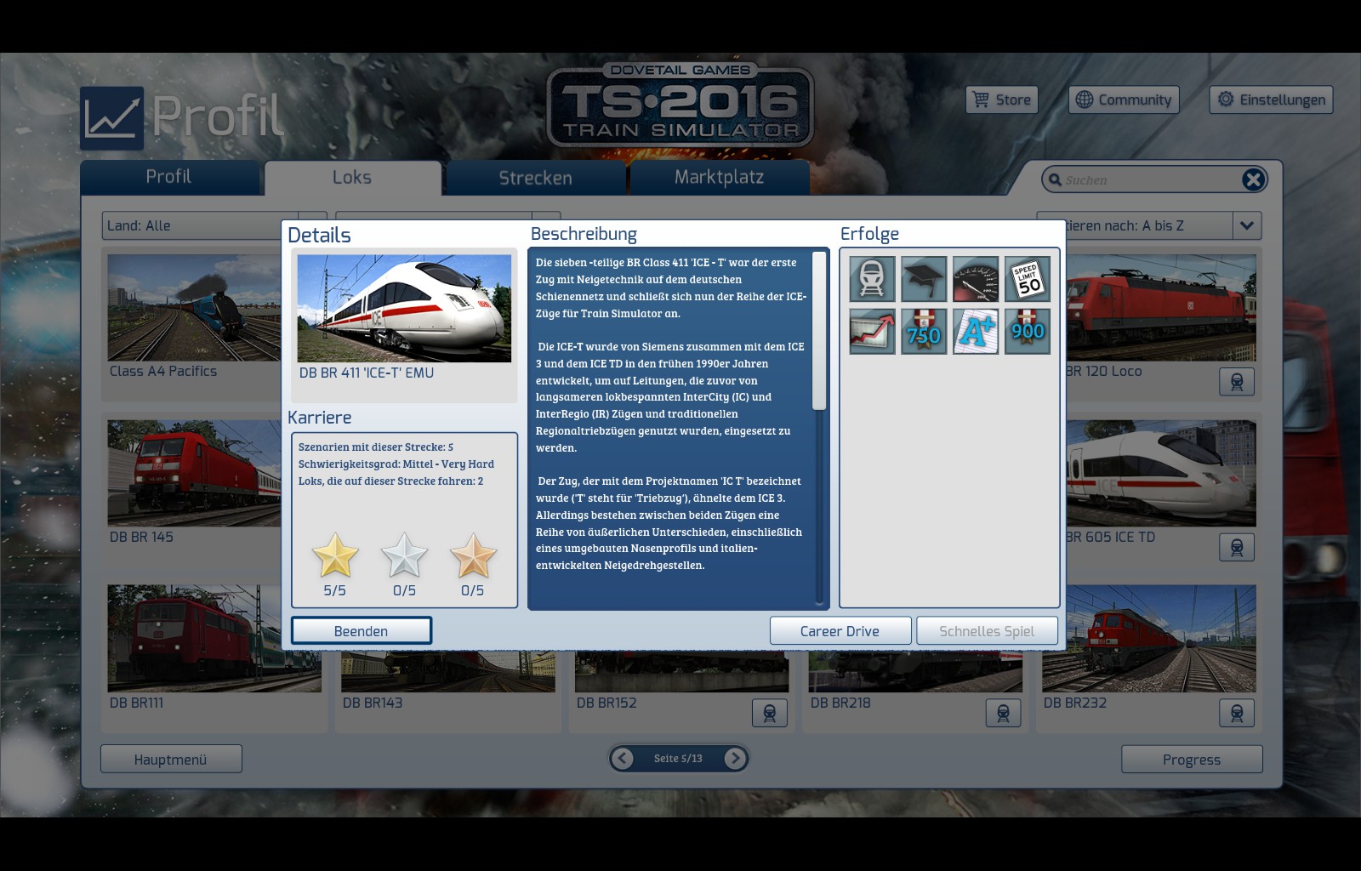The height and width of the screenshot is (871, 1361).
Task: Open the Store
Action: pyautogui.click(x=1002, y=100)
